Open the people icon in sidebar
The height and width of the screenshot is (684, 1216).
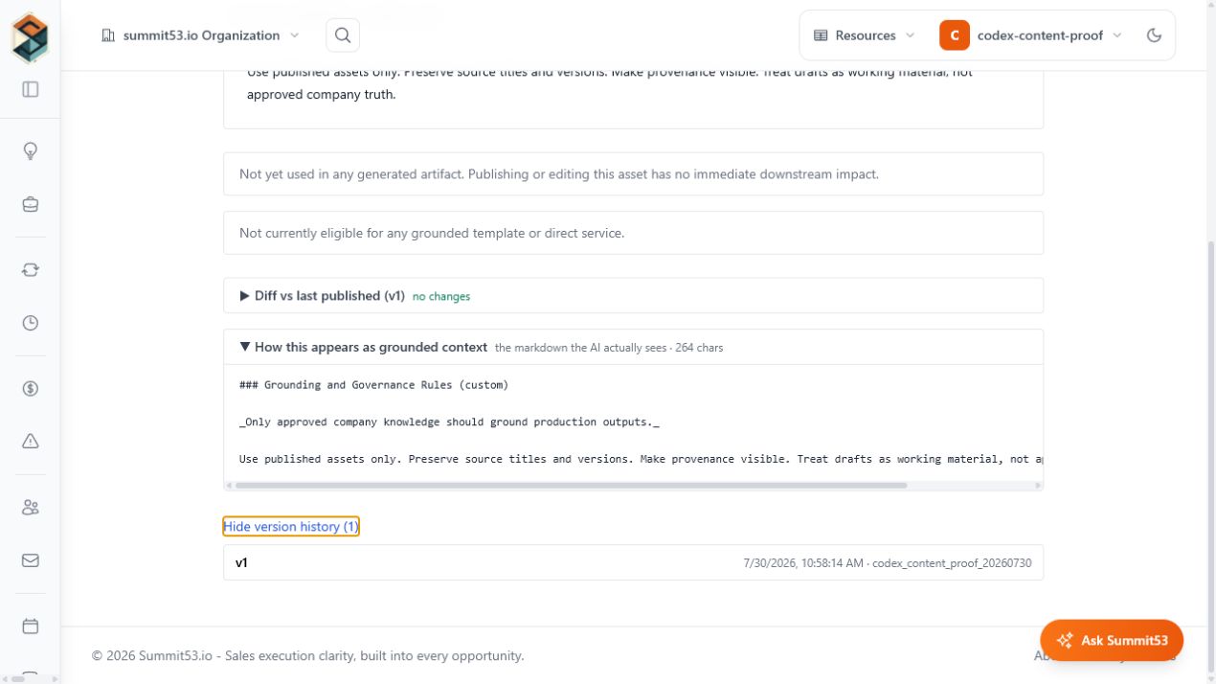(x=31, y=508)
